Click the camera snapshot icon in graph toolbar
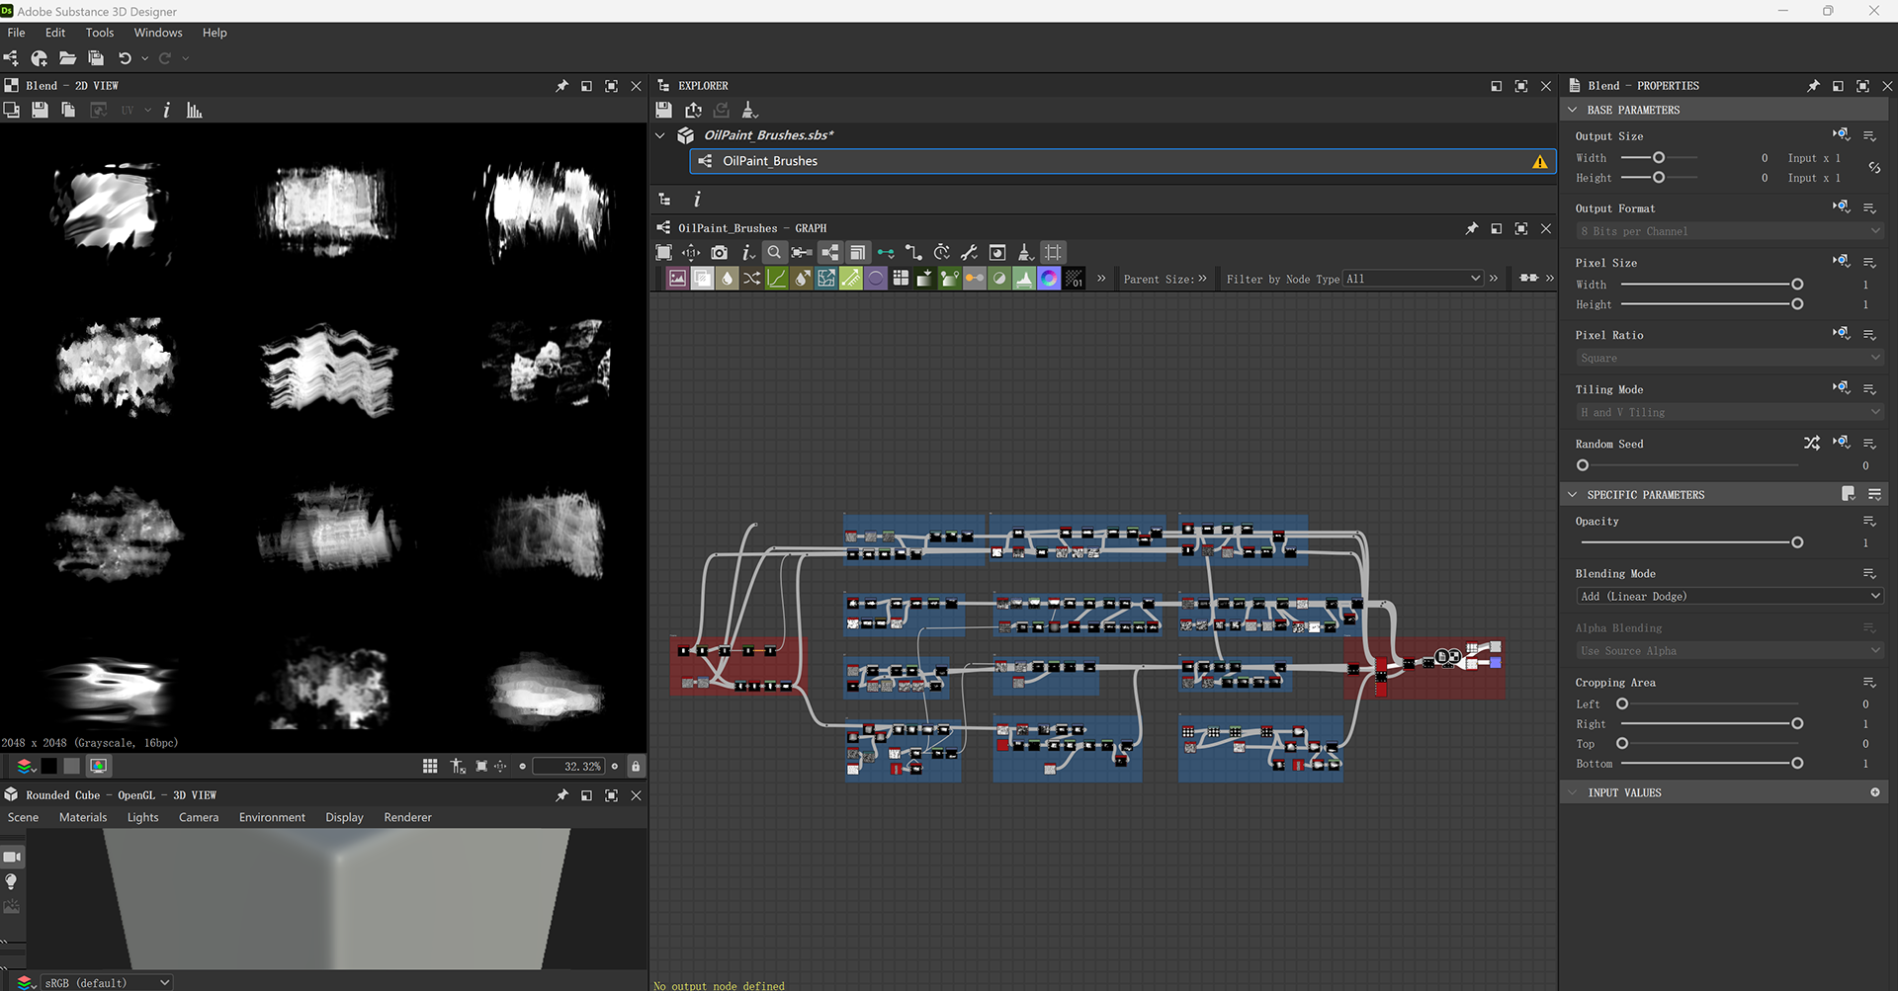The width and height of the screenshot is (1898, 991). [719, 253]
